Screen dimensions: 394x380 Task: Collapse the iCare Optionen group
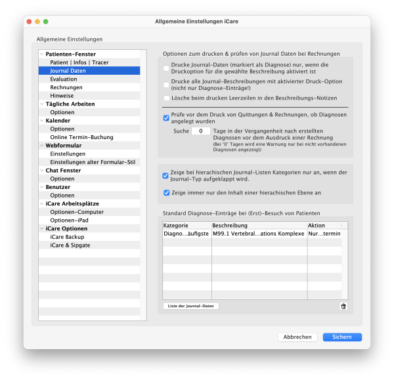41,228
